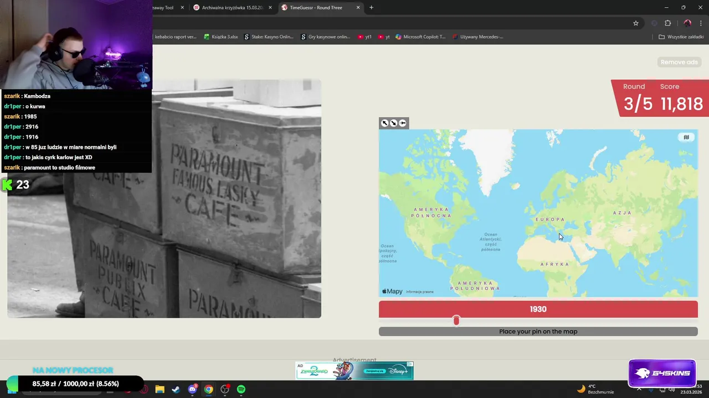Open File Explorer from taskbar
Viewport: 709px width, 398px height.
point(160,389)
